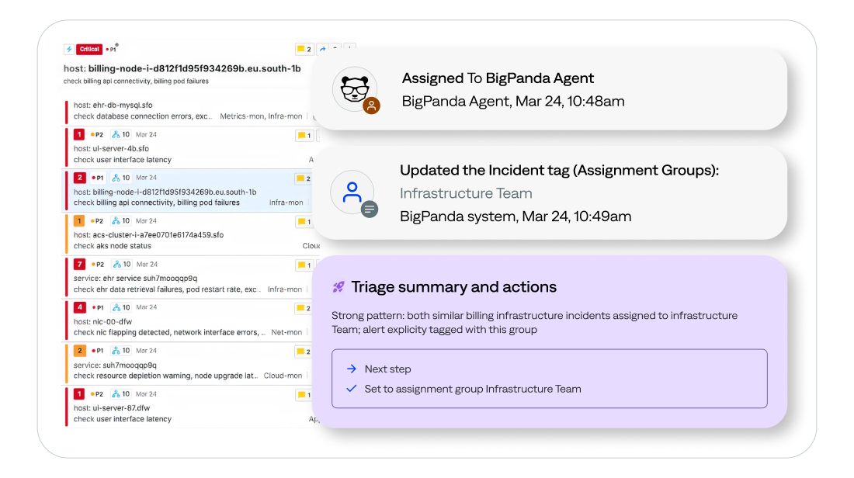Select the service: ehr service suh7mooqqp9q incident

click(136, 278)
